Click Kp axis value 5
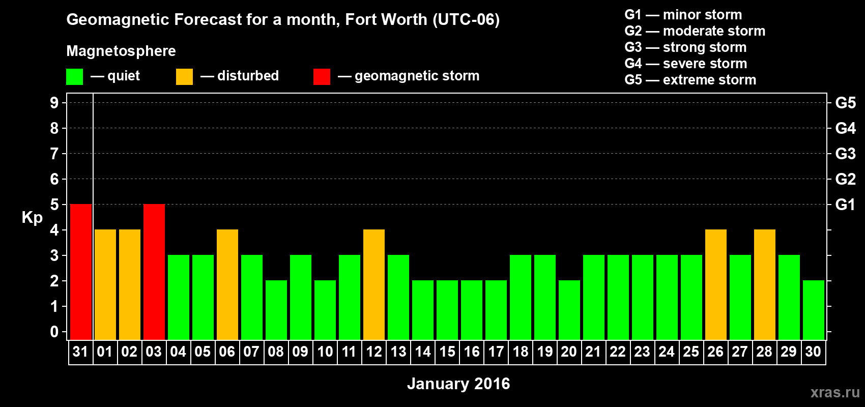 (54, 205)
